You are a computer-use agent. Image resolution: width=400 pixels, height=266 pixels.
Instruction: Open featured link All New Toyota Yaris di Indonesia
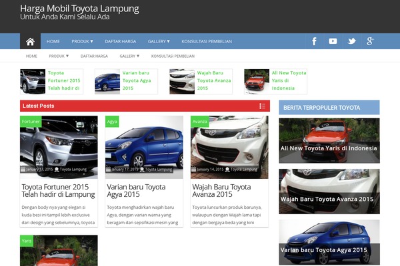pyautogui.click(x=289, y=80)
